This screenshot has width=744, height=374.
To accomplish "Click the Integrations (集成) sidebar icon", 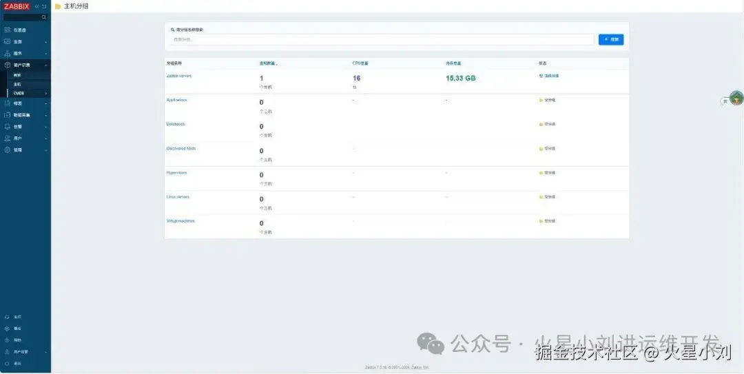I will 7,329.
